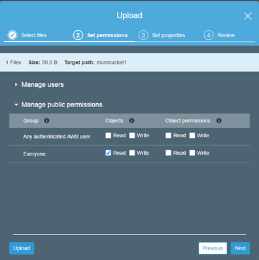The width and height of the screenshot is (259, 260).
Task: Enable Objects Write for Everyone
Action: [132, 153]
